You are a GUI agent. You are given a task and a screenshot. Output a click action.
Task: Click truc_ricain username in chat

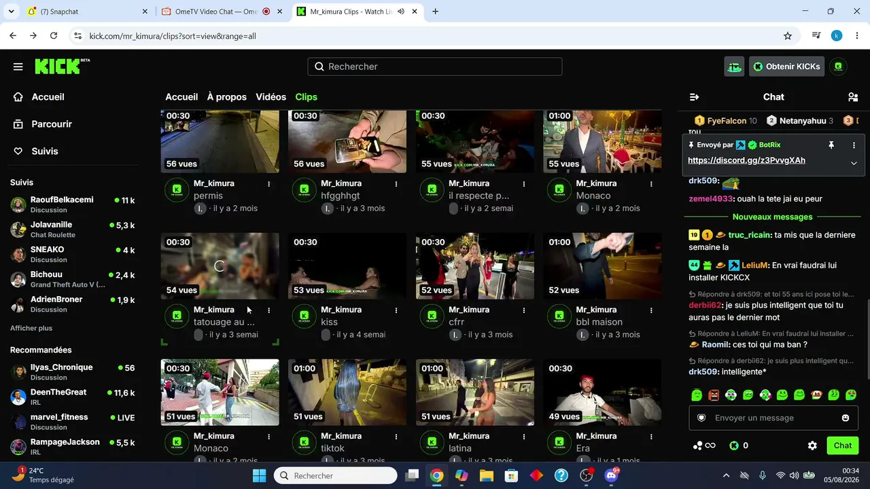750,235
